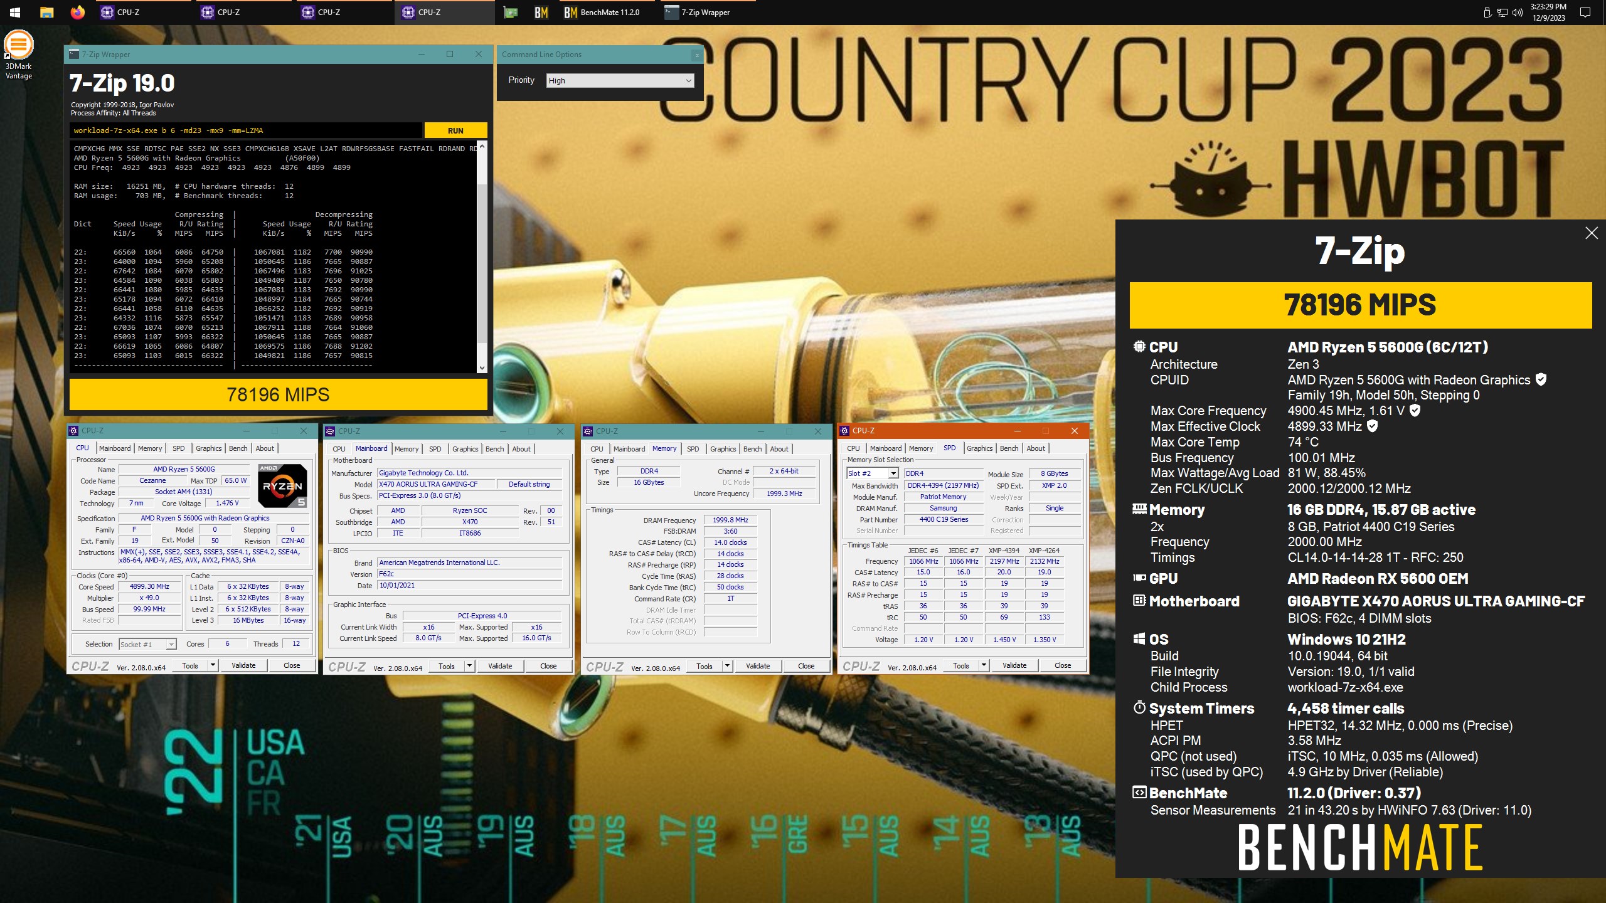
Task: Start the benchmark with the RUN button
Action: [x=455, y=130]
